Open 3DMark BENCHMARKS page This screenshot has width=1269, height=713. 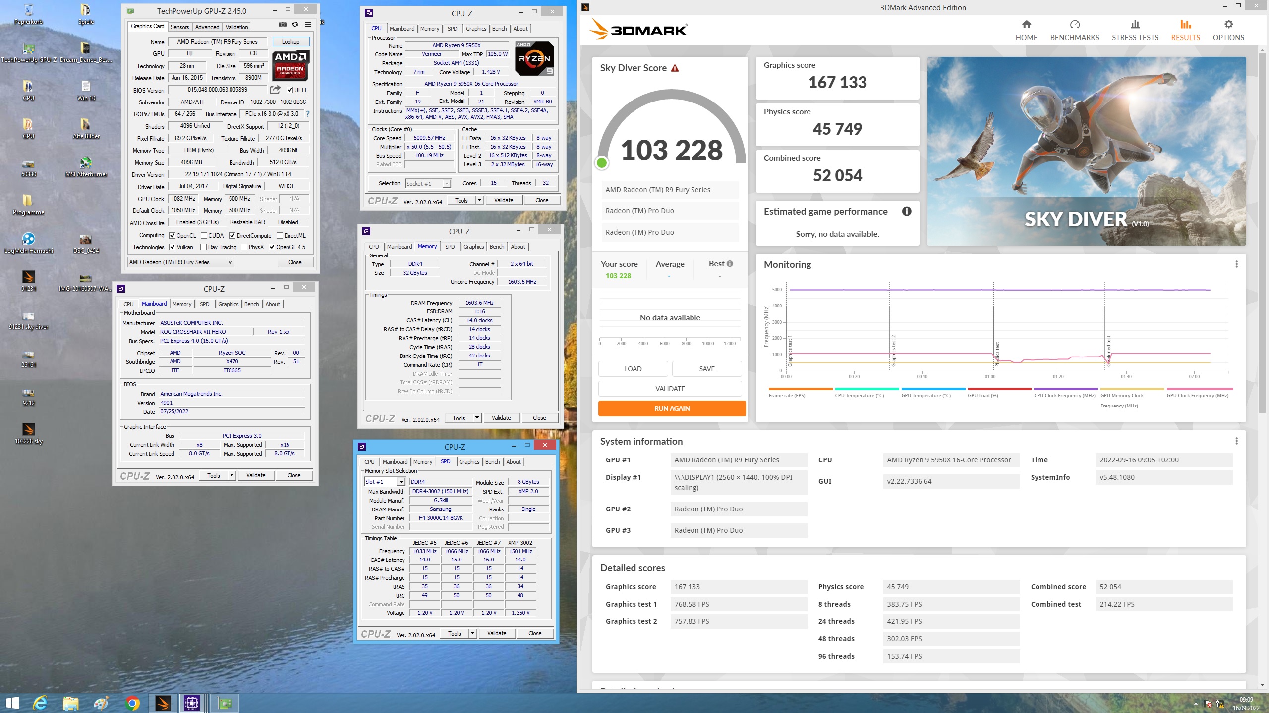coord(1074,31)
